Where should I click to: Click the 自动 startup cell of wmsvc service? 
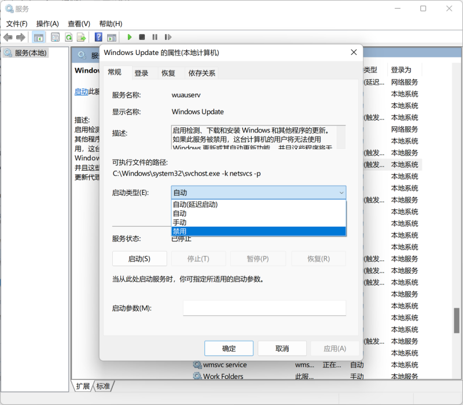point(357,365)
